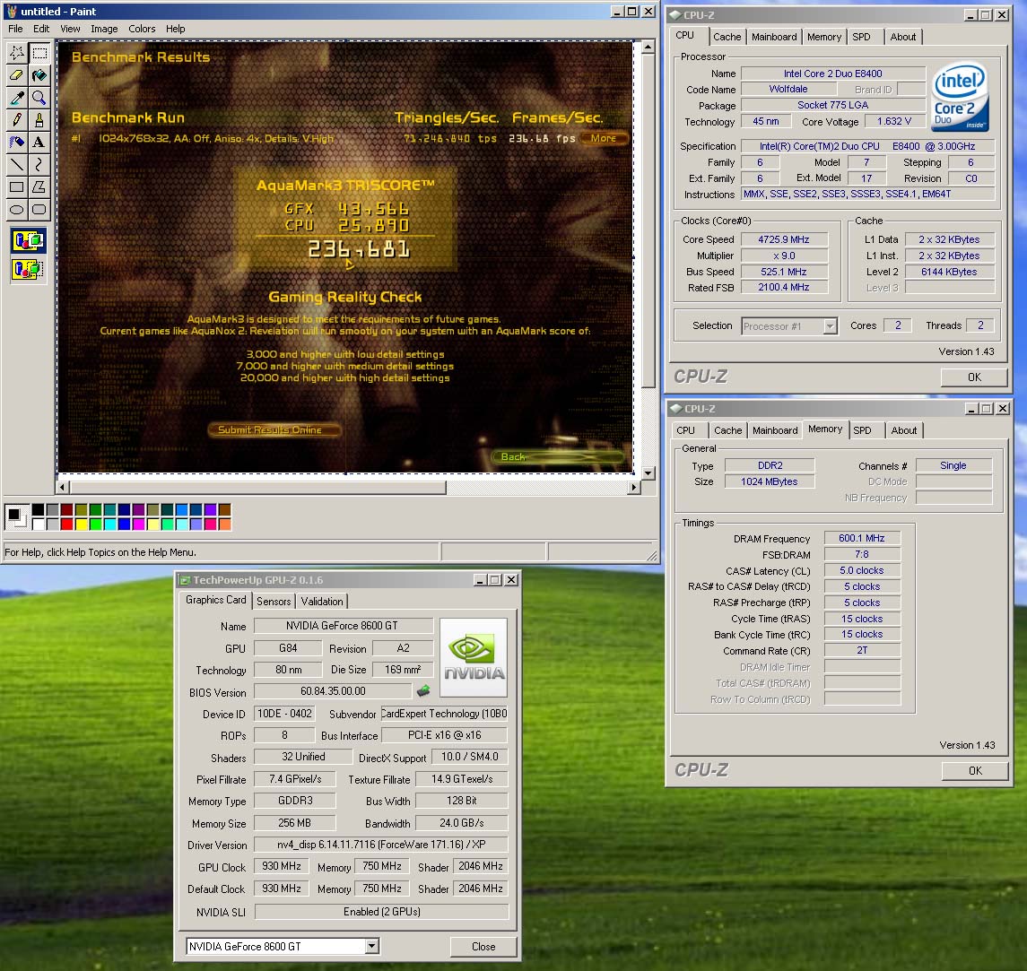Click the BIOS save chip icon in GPU-Z
This screenshot has height=971, width=1027.
[423, 690]
